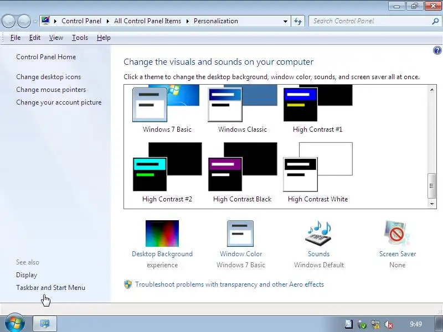This screenshot has height=332, width=443.
Task: Open Change your account picture
Action: pos(59,102)
